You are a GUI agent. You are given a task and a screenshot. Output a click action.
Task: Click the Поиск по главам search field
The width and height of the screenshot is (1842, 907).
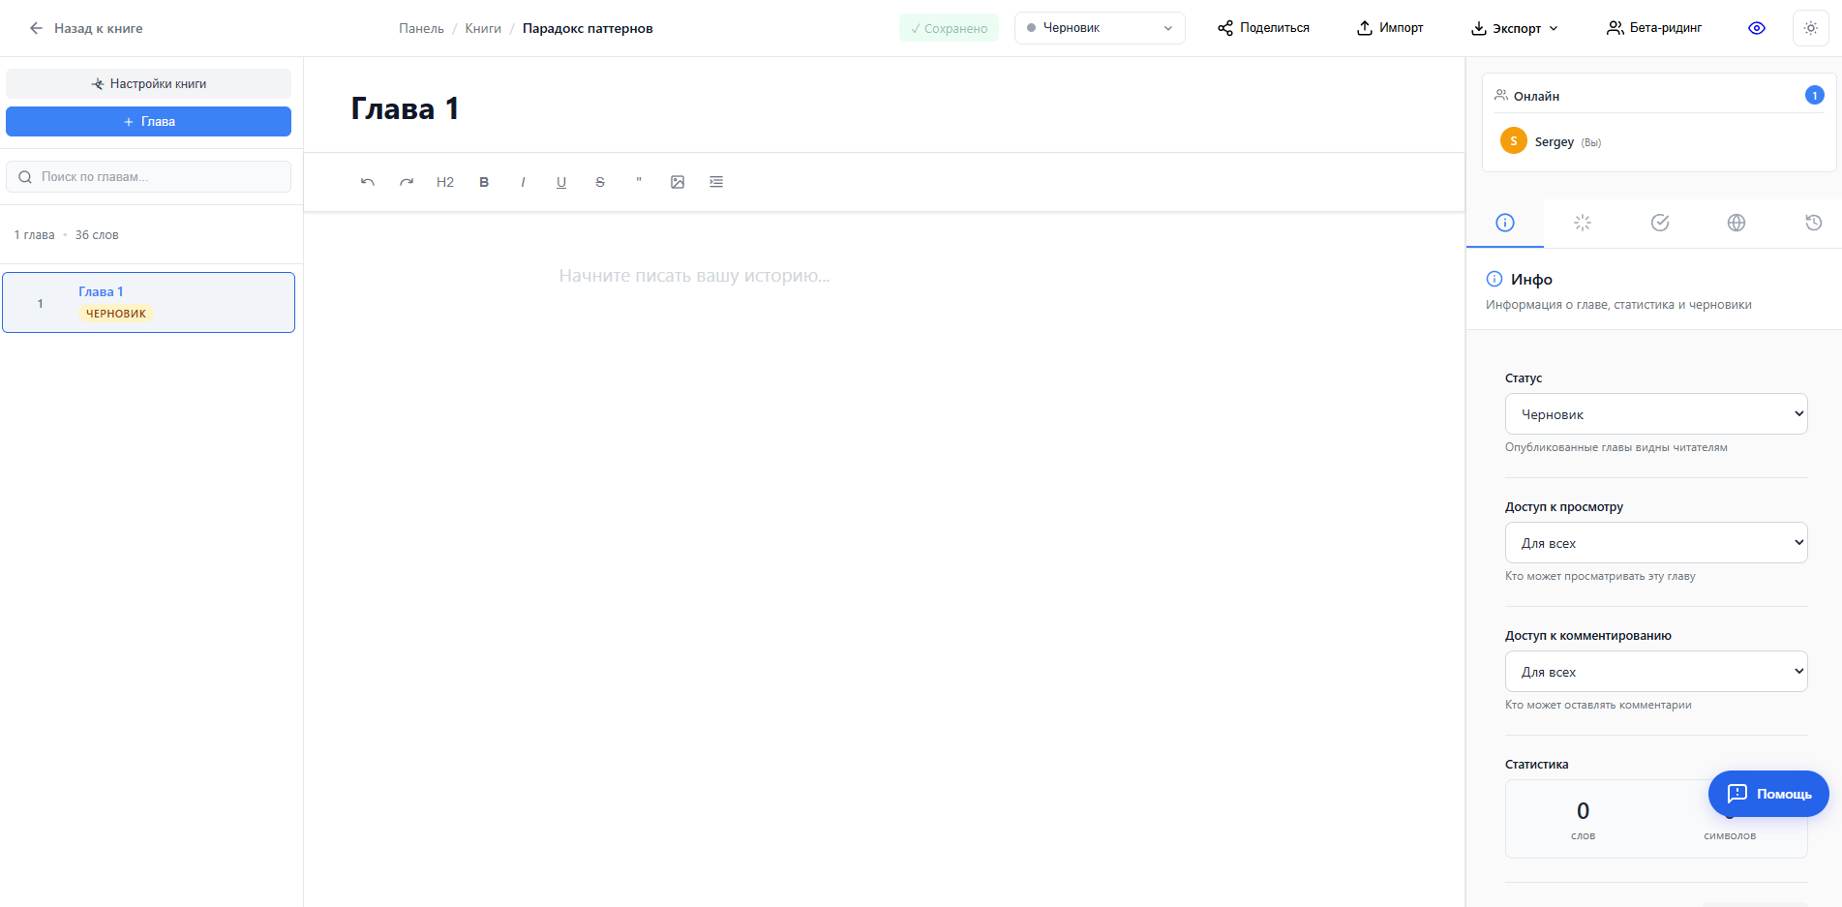[148, 176]
